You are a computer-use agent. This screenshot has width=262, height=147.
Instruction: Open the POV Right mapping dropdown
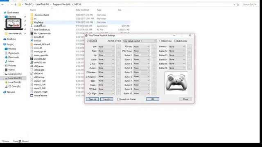click(x=106, y=94)
